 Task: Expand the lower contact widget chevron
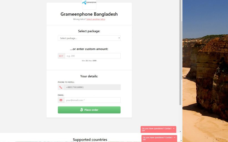(x=175, y=137)
